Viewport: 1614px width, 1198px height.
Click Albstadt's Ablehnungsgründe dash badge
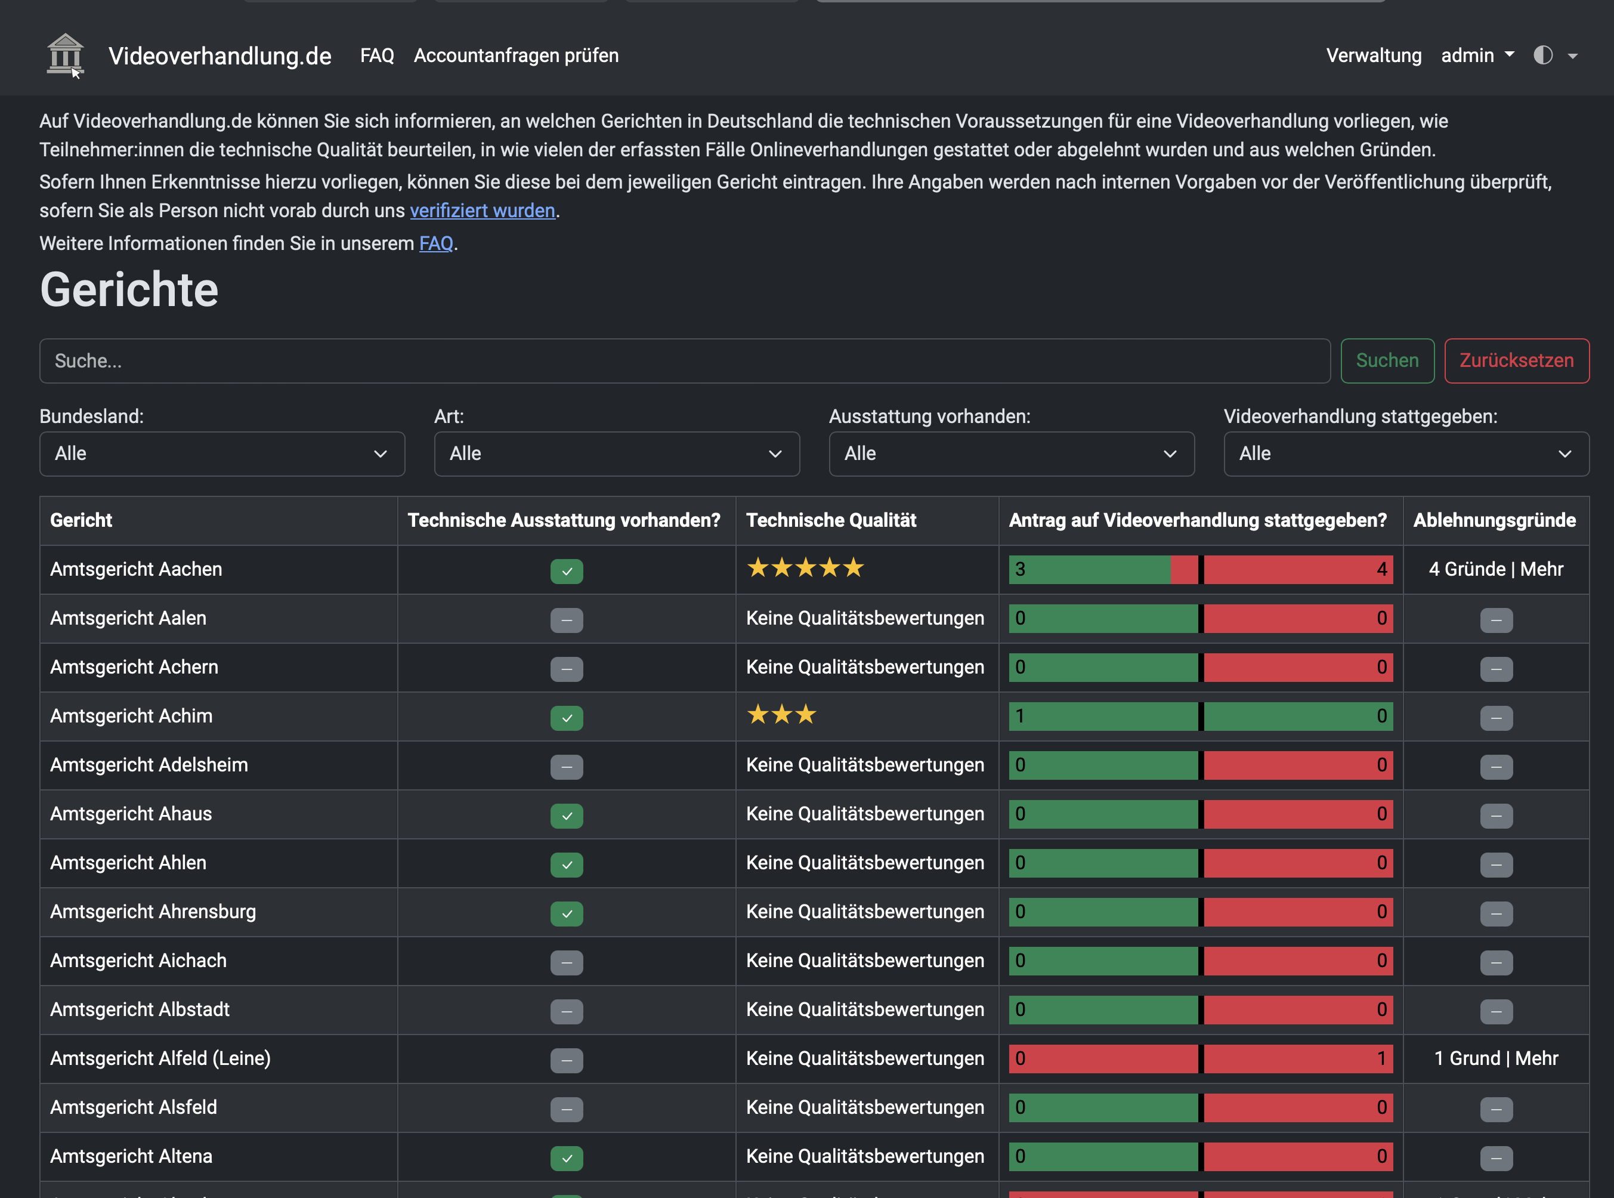coord(1496,1011)
